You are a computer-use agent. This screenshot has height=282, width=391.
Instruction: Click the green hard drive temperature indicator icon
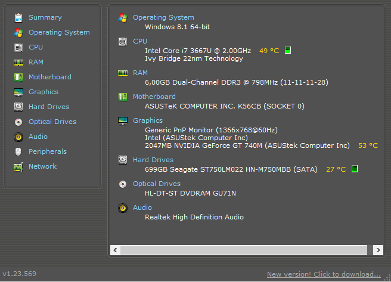tap(354, 169)
